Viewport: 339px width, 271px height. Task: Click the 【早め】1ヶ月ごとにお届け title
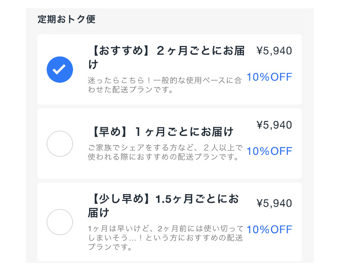point(162,131)
